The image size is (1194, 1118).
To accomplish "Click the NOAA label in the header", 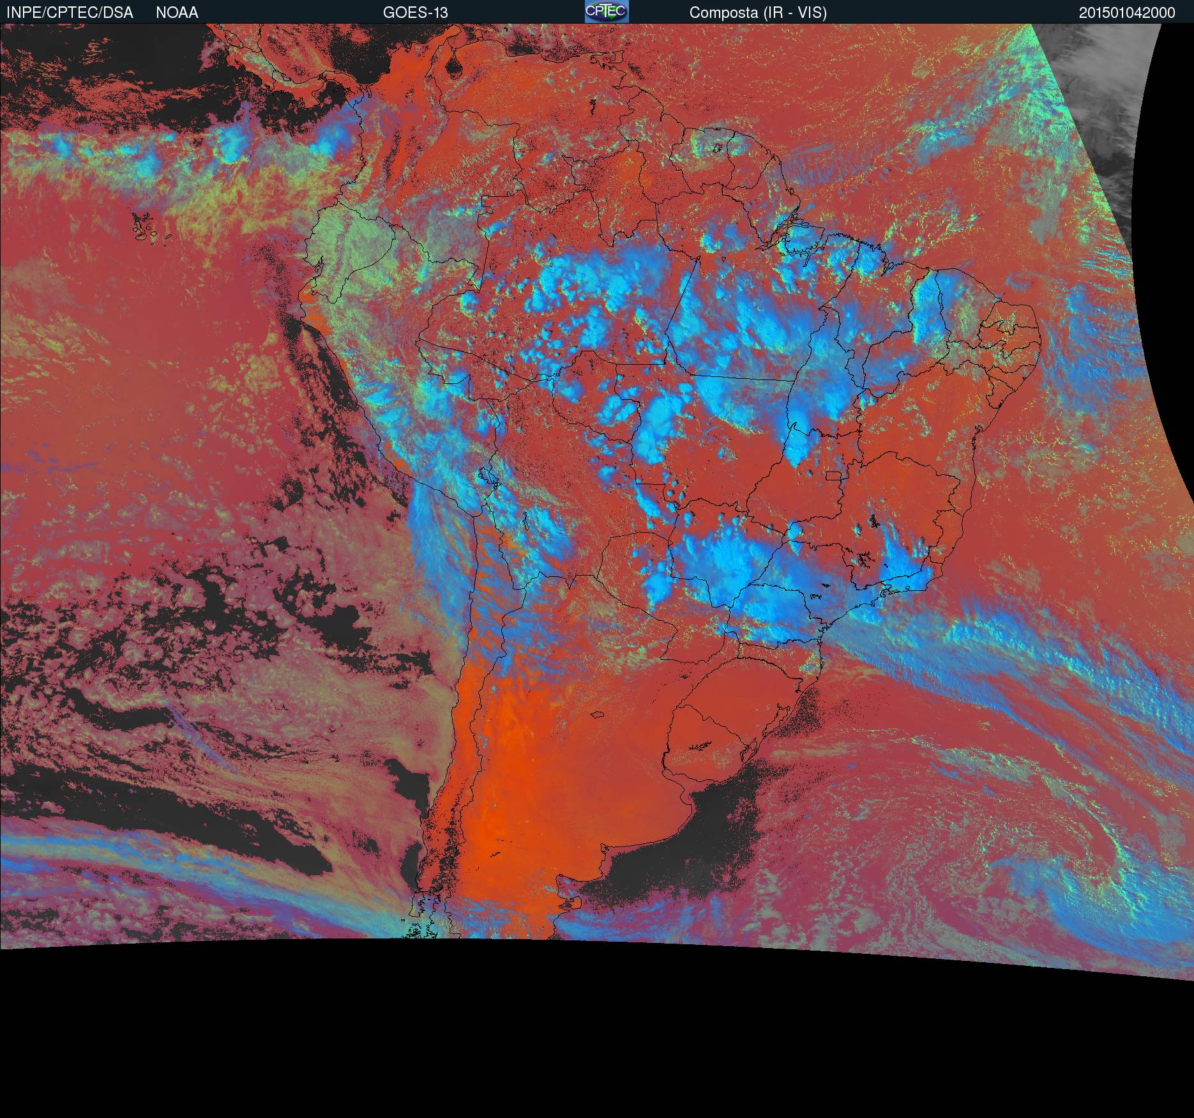I will tap(177, 12).
